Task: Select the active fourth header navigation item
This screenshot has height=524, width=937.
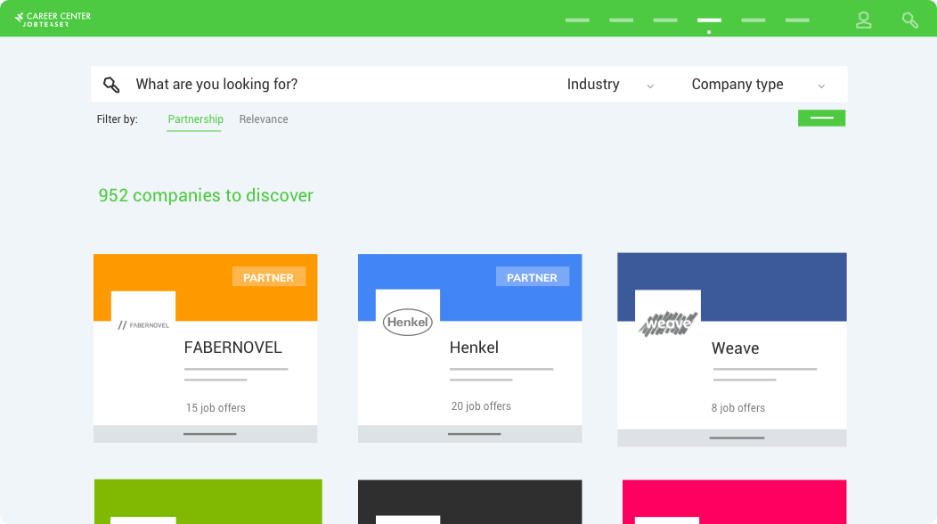Action: (709, 20)
